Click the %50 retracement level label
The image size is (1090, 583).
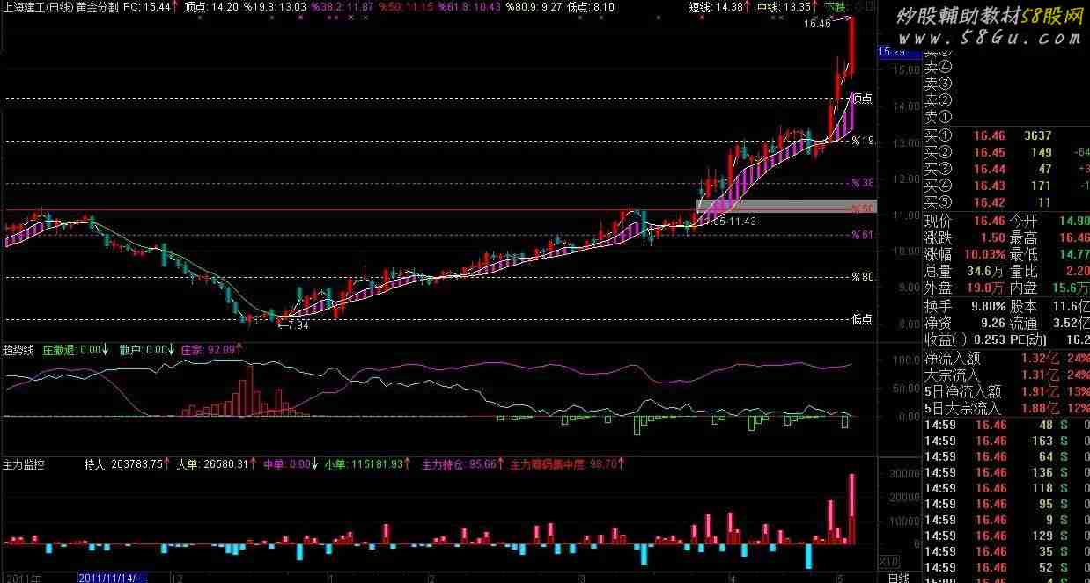click(x=862, y=208)
